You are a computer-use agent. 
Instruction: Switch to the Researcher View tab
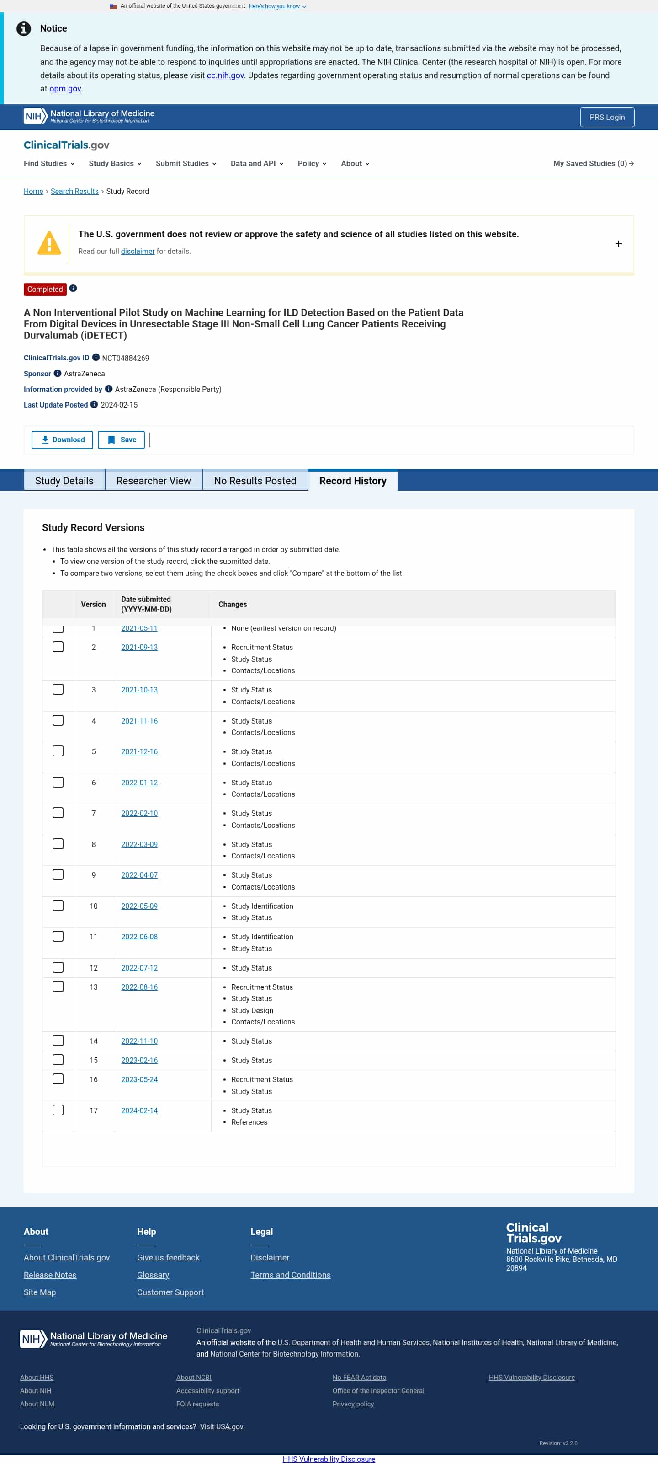[x=153, y=481]
